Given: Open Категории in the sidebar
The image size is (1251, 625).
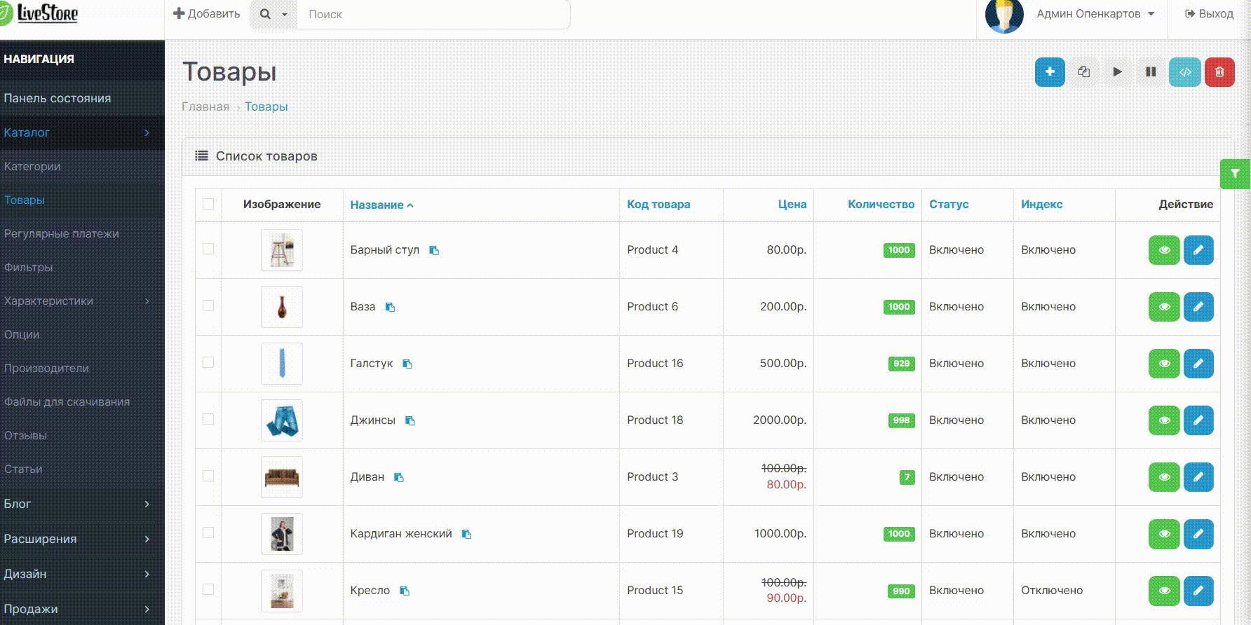Looking at the screenshot, I should click(x=32, y=166).
